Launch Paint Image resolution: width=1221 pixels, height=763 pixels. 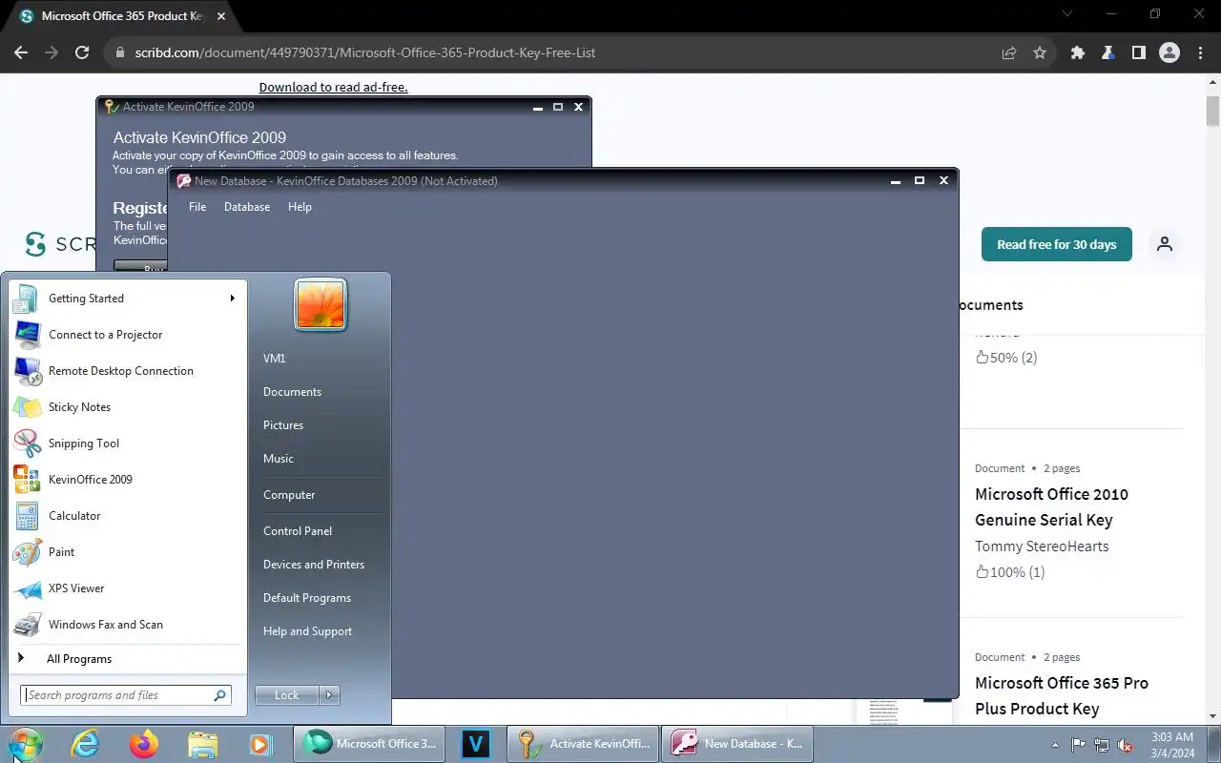point(127,552)
